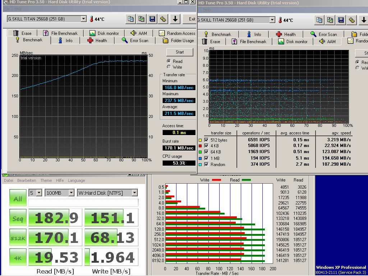Open test count dropdown showing 5 in CrystalDiskMark
The width and height of the screenshot is (368, 276).
pyautogui.click(x=39, y=193)
